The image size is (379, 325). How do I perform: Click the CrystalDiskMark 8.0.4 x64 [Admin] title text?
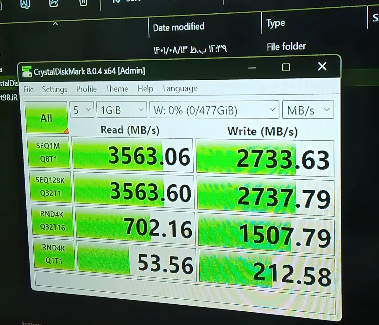click(x=89, y=71)
